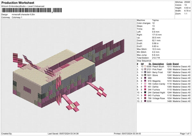Click design name 'minecraft character 6,8in'
Viewport: 192px width, 136px height.
point(23,14)
